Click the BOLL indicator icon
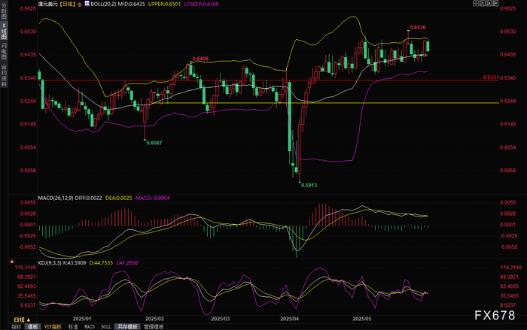Image resolution: width=527 pixels, height=330 pixels. click(x=87, y=4)
